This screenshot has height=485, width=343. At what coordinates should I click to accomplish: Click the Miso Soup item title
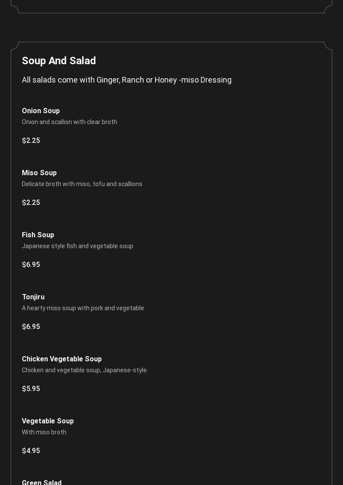pyautogui.click(x=39, y=173)
